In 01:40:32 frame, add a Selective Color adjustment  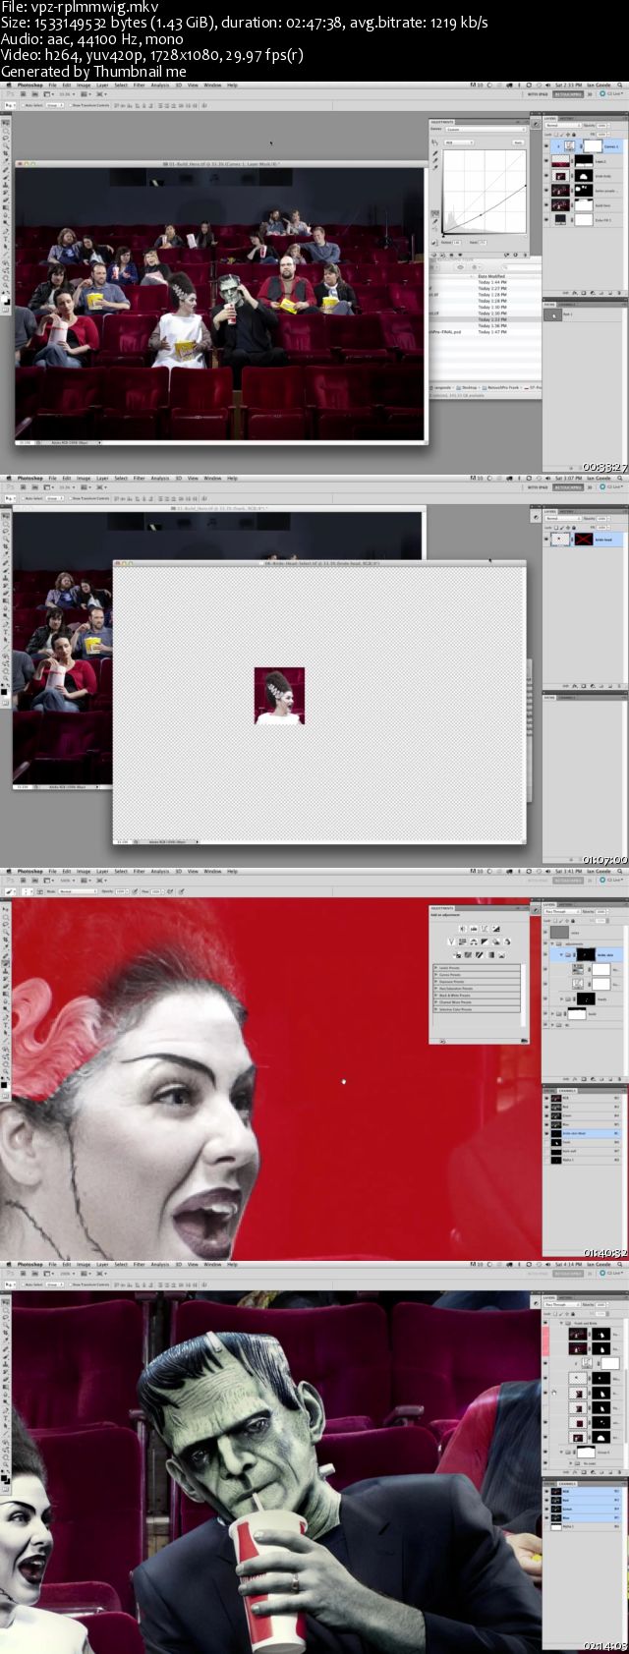tap(502, 954)
